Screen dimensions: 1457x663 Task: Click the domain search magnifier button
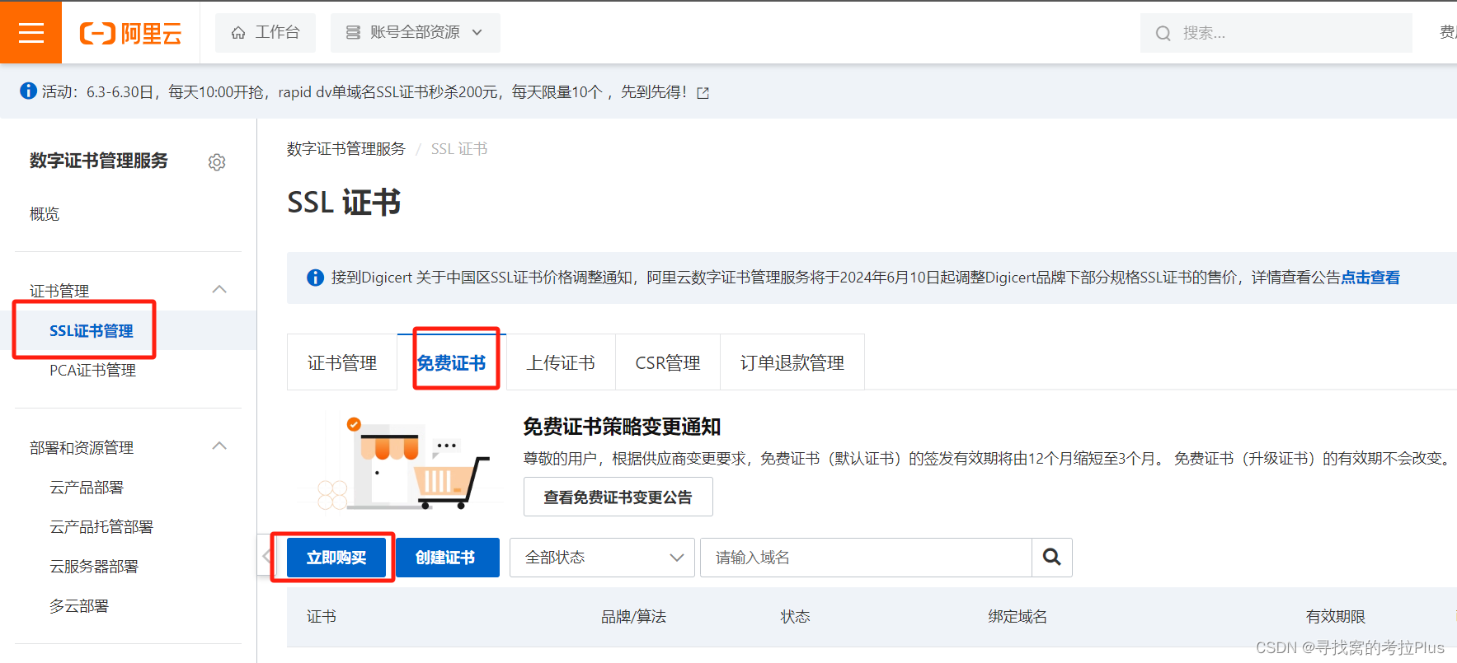click(1052, 558)
